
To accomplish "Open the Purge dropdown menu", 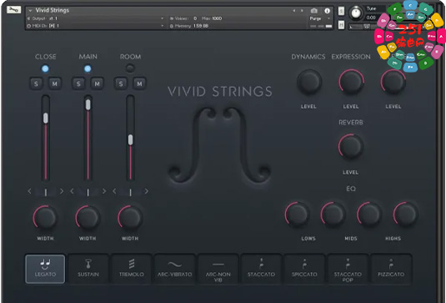I will coord(320,18).
